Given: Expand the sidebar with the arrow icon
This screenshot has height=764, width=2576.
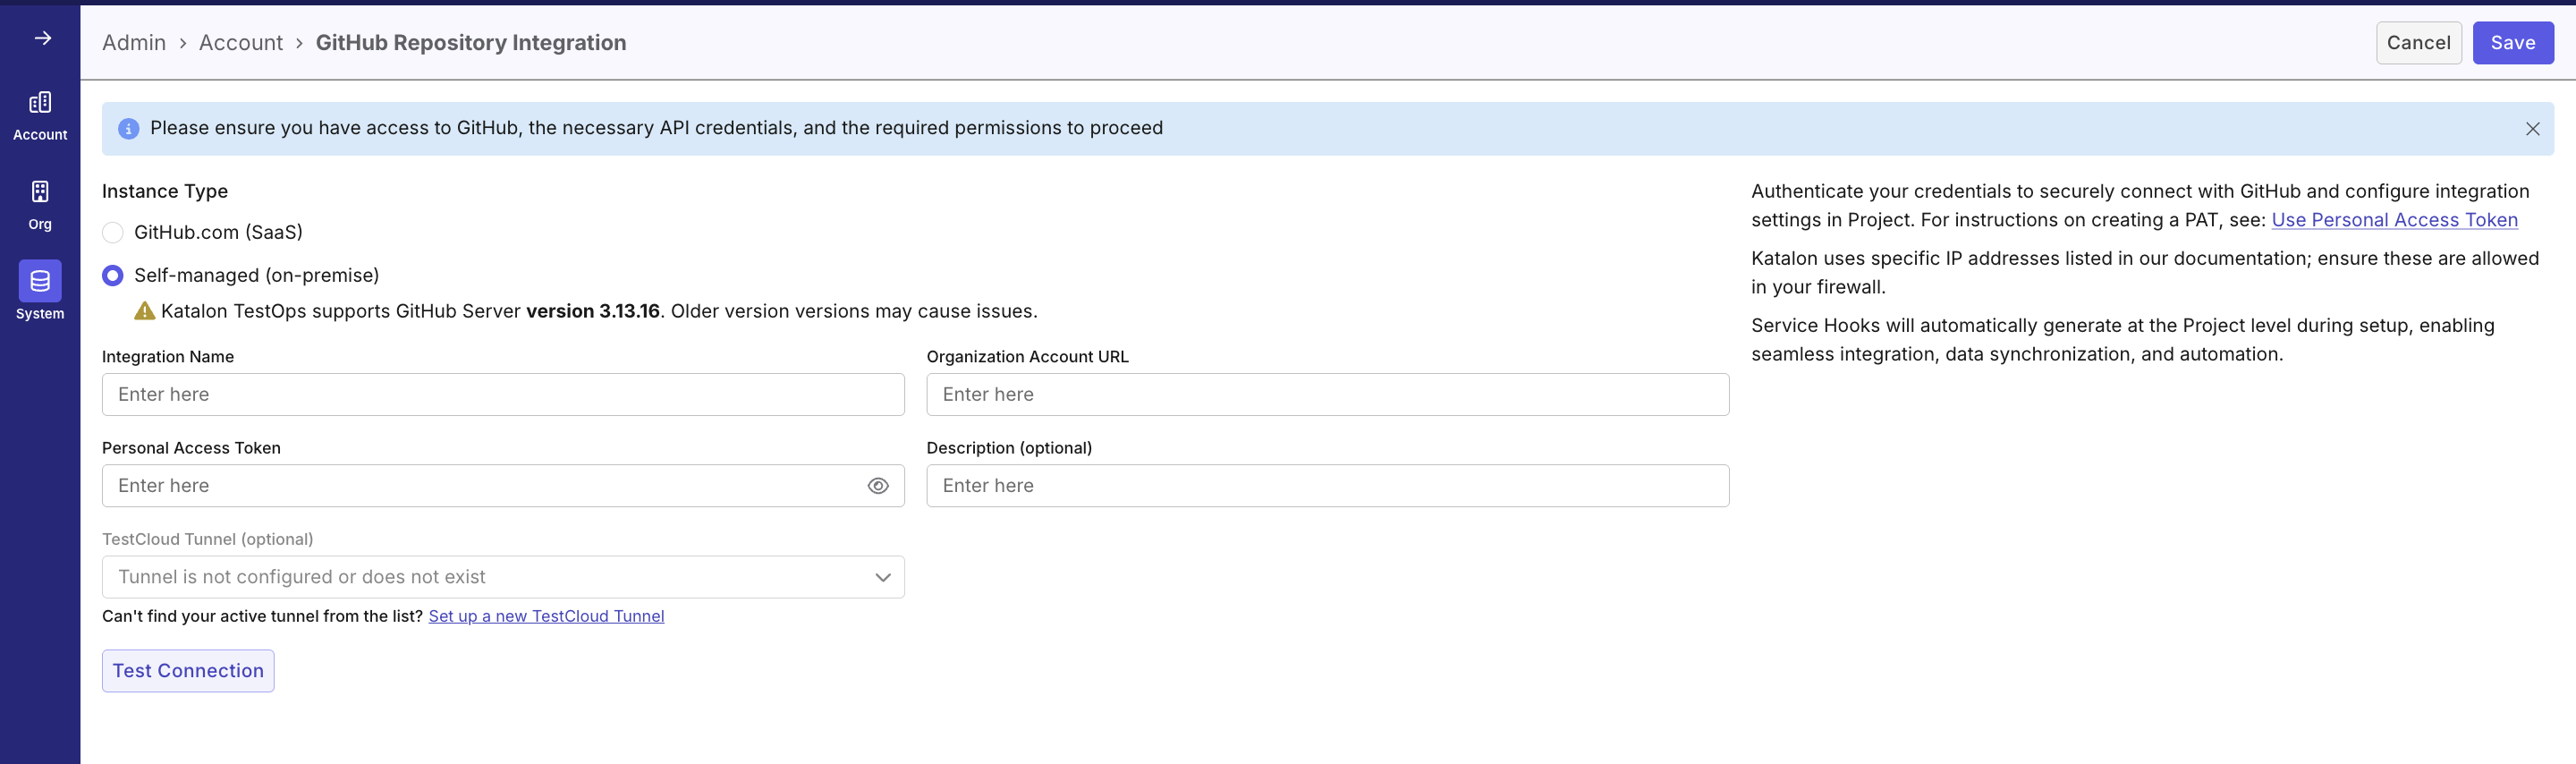Looking at the screenshot, I should pos(42,38).
